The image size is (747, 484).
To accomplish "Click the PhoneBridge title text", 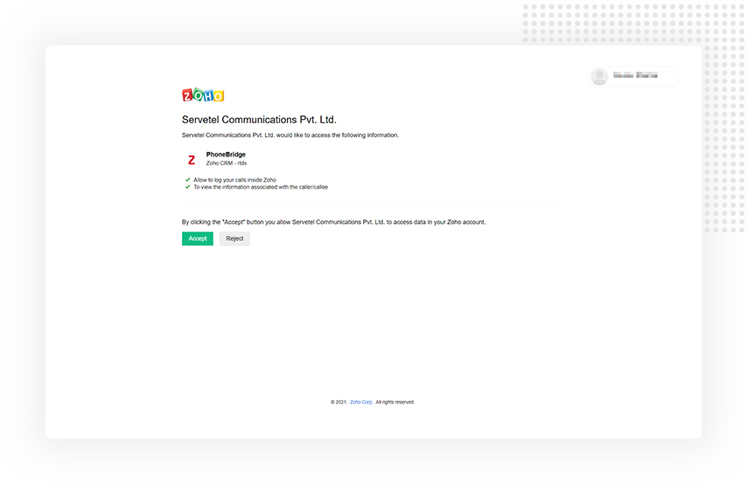I will tap(226, 154).
